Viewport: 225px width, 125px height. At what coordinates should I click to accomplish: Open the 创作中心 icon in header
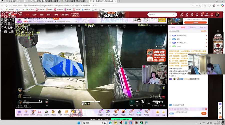point(207,14)
